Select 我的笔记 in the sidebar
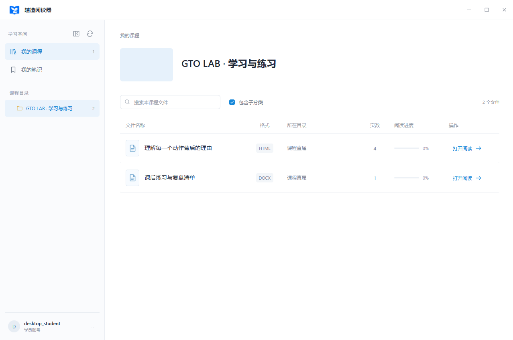 point(52,70)
